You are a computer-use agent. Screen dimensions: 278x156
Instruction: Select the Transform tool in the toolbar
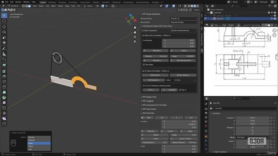pos(4,42)
